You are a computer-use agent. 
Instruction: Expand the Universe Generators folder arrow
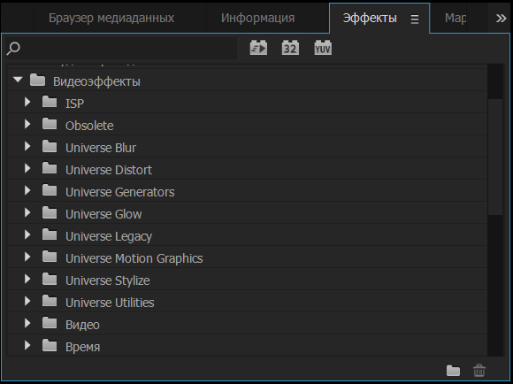click(27, 190)
